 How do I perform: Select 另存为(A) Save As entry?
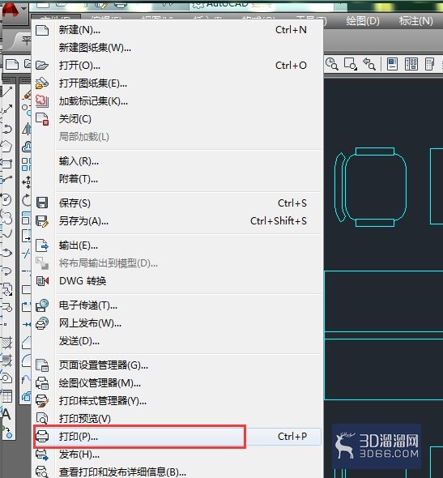[177, 221]
